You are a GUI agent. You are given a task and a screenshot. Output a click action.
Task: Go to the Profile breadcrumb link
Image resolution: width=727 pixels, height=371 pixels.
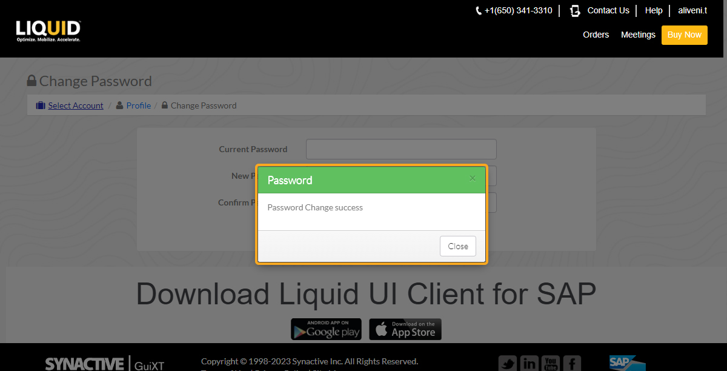point(139,105)
